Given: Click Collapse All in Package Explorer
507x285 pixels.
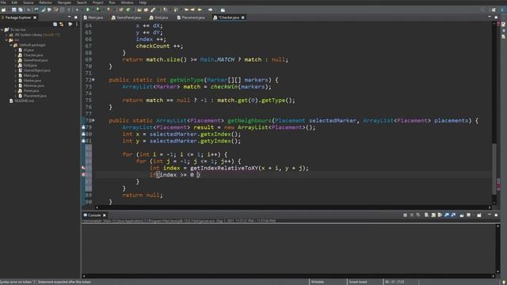Looking at the screenshot, I should coord(55,25).
